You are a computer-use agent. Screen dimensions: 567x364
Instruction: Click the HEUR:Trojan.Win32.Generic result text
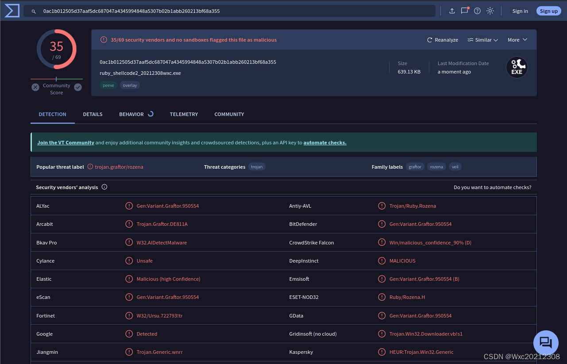point(421,352)
